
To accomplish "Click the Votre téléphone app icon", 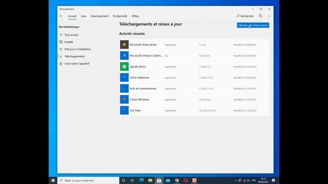I will [x=124, y=78].
